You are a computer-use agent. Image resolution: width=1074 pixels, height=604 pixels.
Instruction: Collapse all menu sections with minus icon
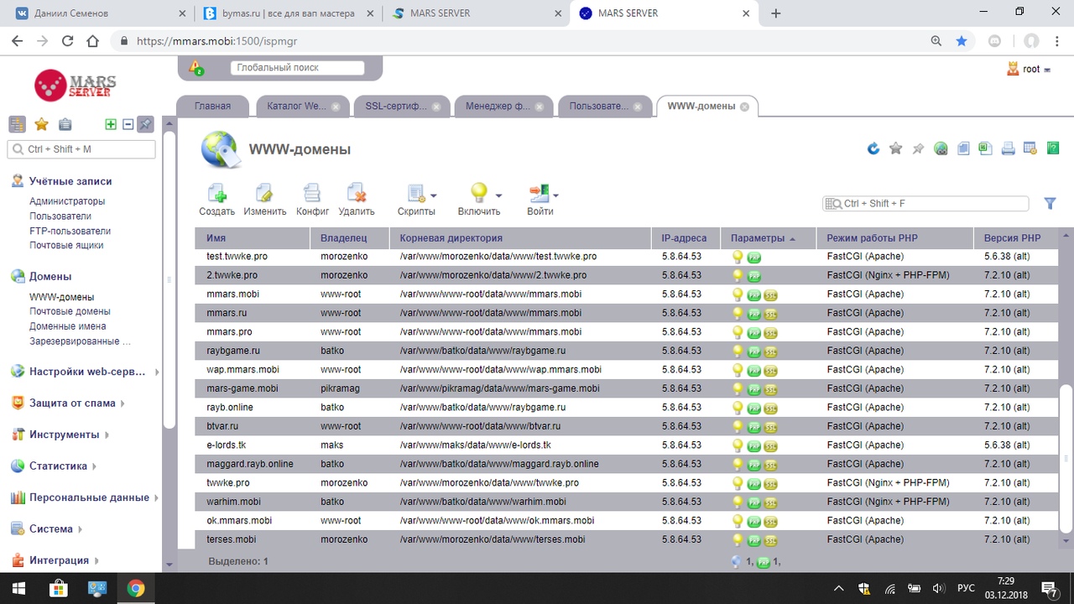128,124
